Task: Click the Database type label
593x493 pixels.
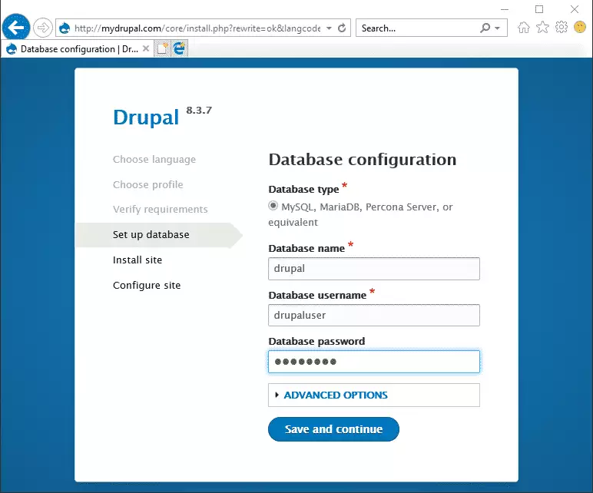Action: coord(303,189)
